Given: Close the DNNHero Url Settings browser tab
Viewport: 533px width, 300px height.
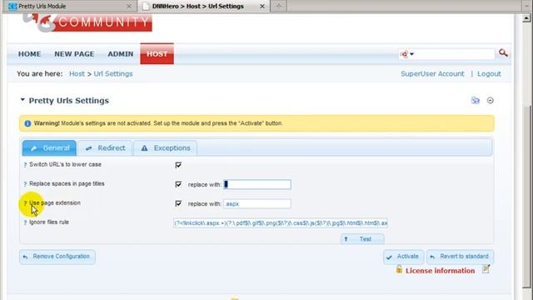Looking at the screenshot, I should coord(262,6).
